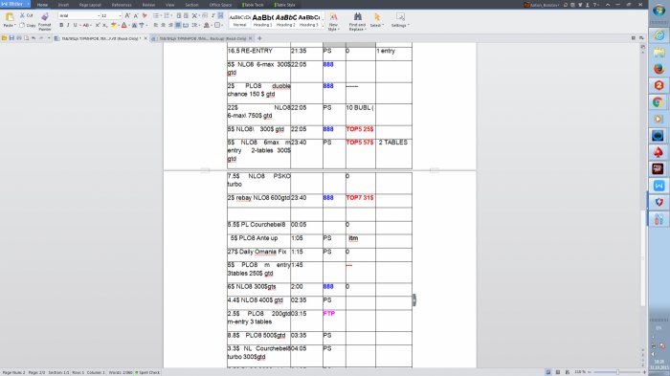This screenshot has height=376, width=670.
Task: Apply the Heading 1 style
Action: tap(262, 20)
